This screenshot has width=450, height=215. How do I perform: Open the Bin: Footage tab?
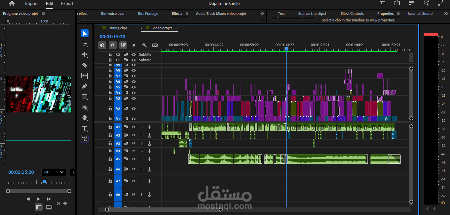(148, 14)
